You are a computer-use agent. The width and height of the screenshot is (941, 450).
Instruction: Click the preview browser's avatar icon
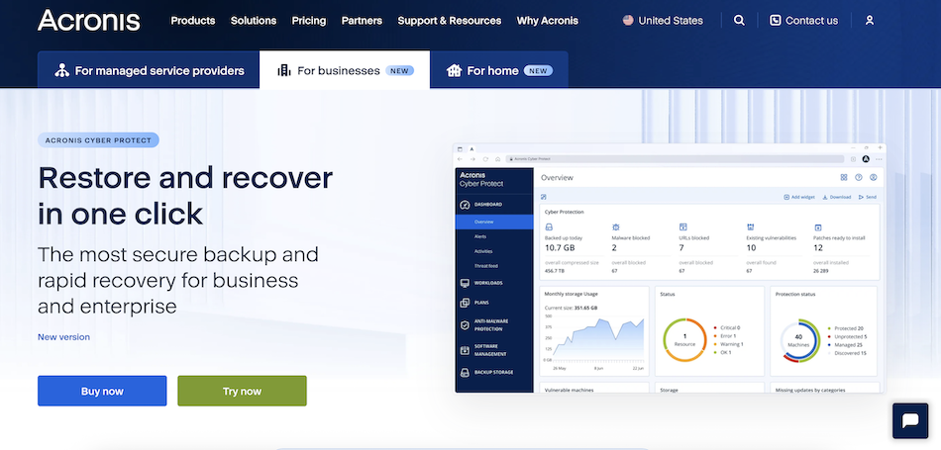click(866, 159)
